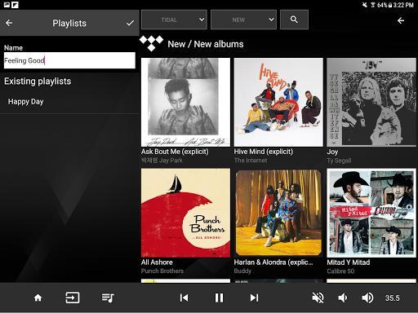
Task: Open the search magnifier button
Action: (x=294, y=20)
